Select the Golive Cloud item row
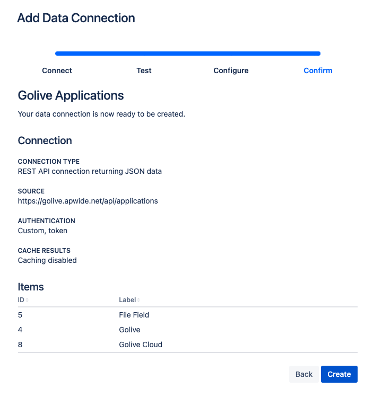Image resolution: width=373 pixels, height=406 pixels. point(140,345)
